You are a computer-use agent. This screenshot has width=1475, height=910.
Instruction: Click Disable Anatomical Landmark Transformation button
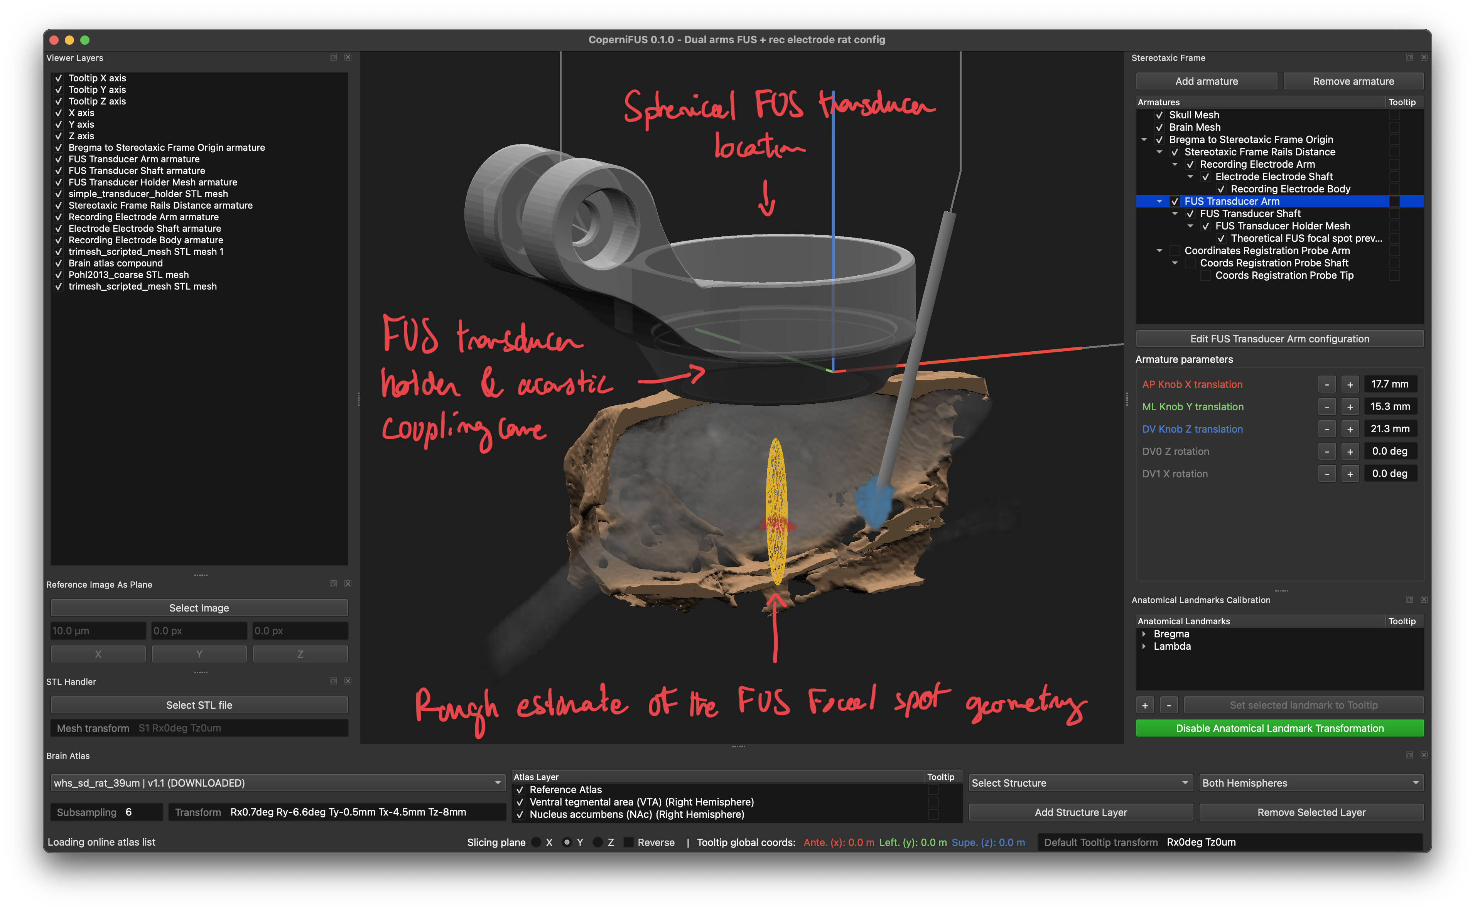tap(1279, 728)
